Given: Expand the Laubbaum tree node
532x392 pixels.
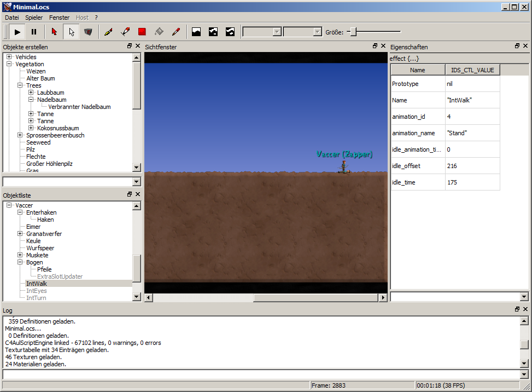Looking at the screenshot, I should [x=31, y=93].
